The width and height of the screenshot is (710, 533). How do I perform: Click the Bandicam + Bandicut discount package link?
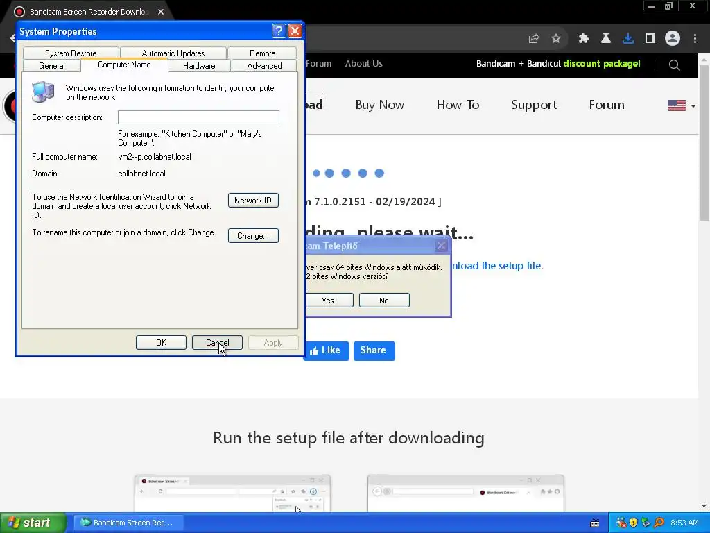coord(558,63)
